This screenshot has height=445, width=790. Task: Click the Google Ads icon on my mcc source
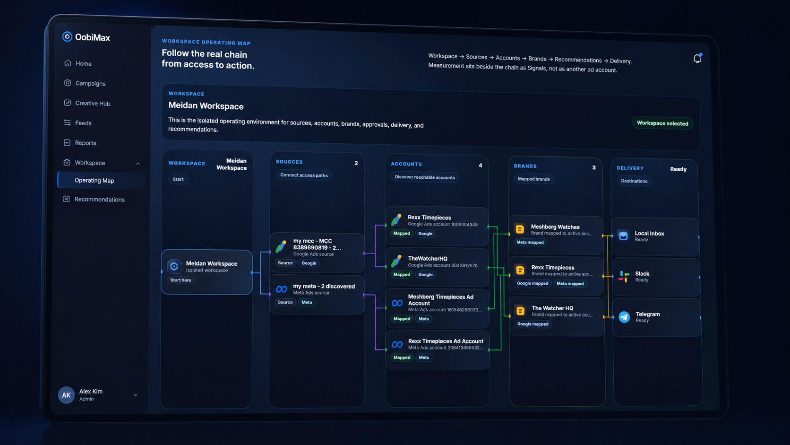pyautogui.click(x=281, y=246)
